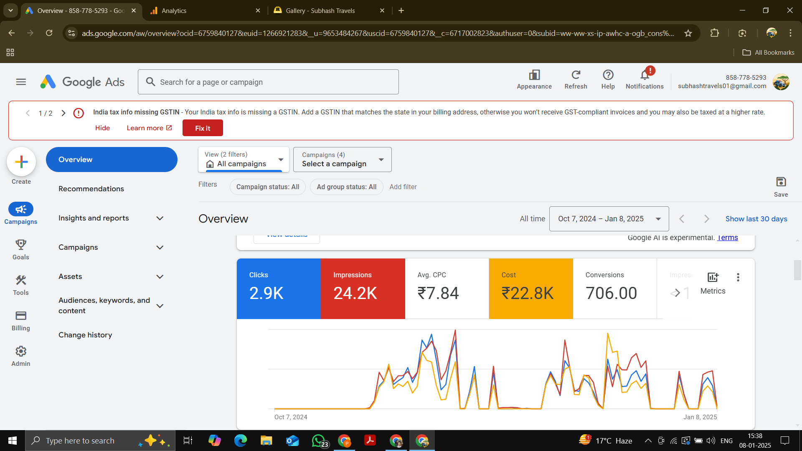Click the red Fix it button
The width and height of the screenshot is (802, 451).
pos(203,128)
